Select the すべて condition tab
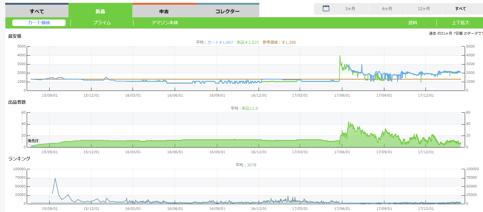Viewport: 483px width, 212px height. pyautogui.click(x=37, y=12)
